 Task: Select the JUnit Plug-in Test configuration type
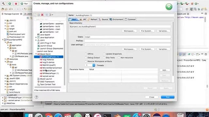[x=48, y=43]
